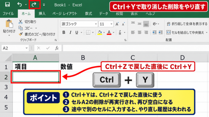Viewport: 209px width, 117px height.
Task: Click the Name Box showing A2
Action: (15, 48)
